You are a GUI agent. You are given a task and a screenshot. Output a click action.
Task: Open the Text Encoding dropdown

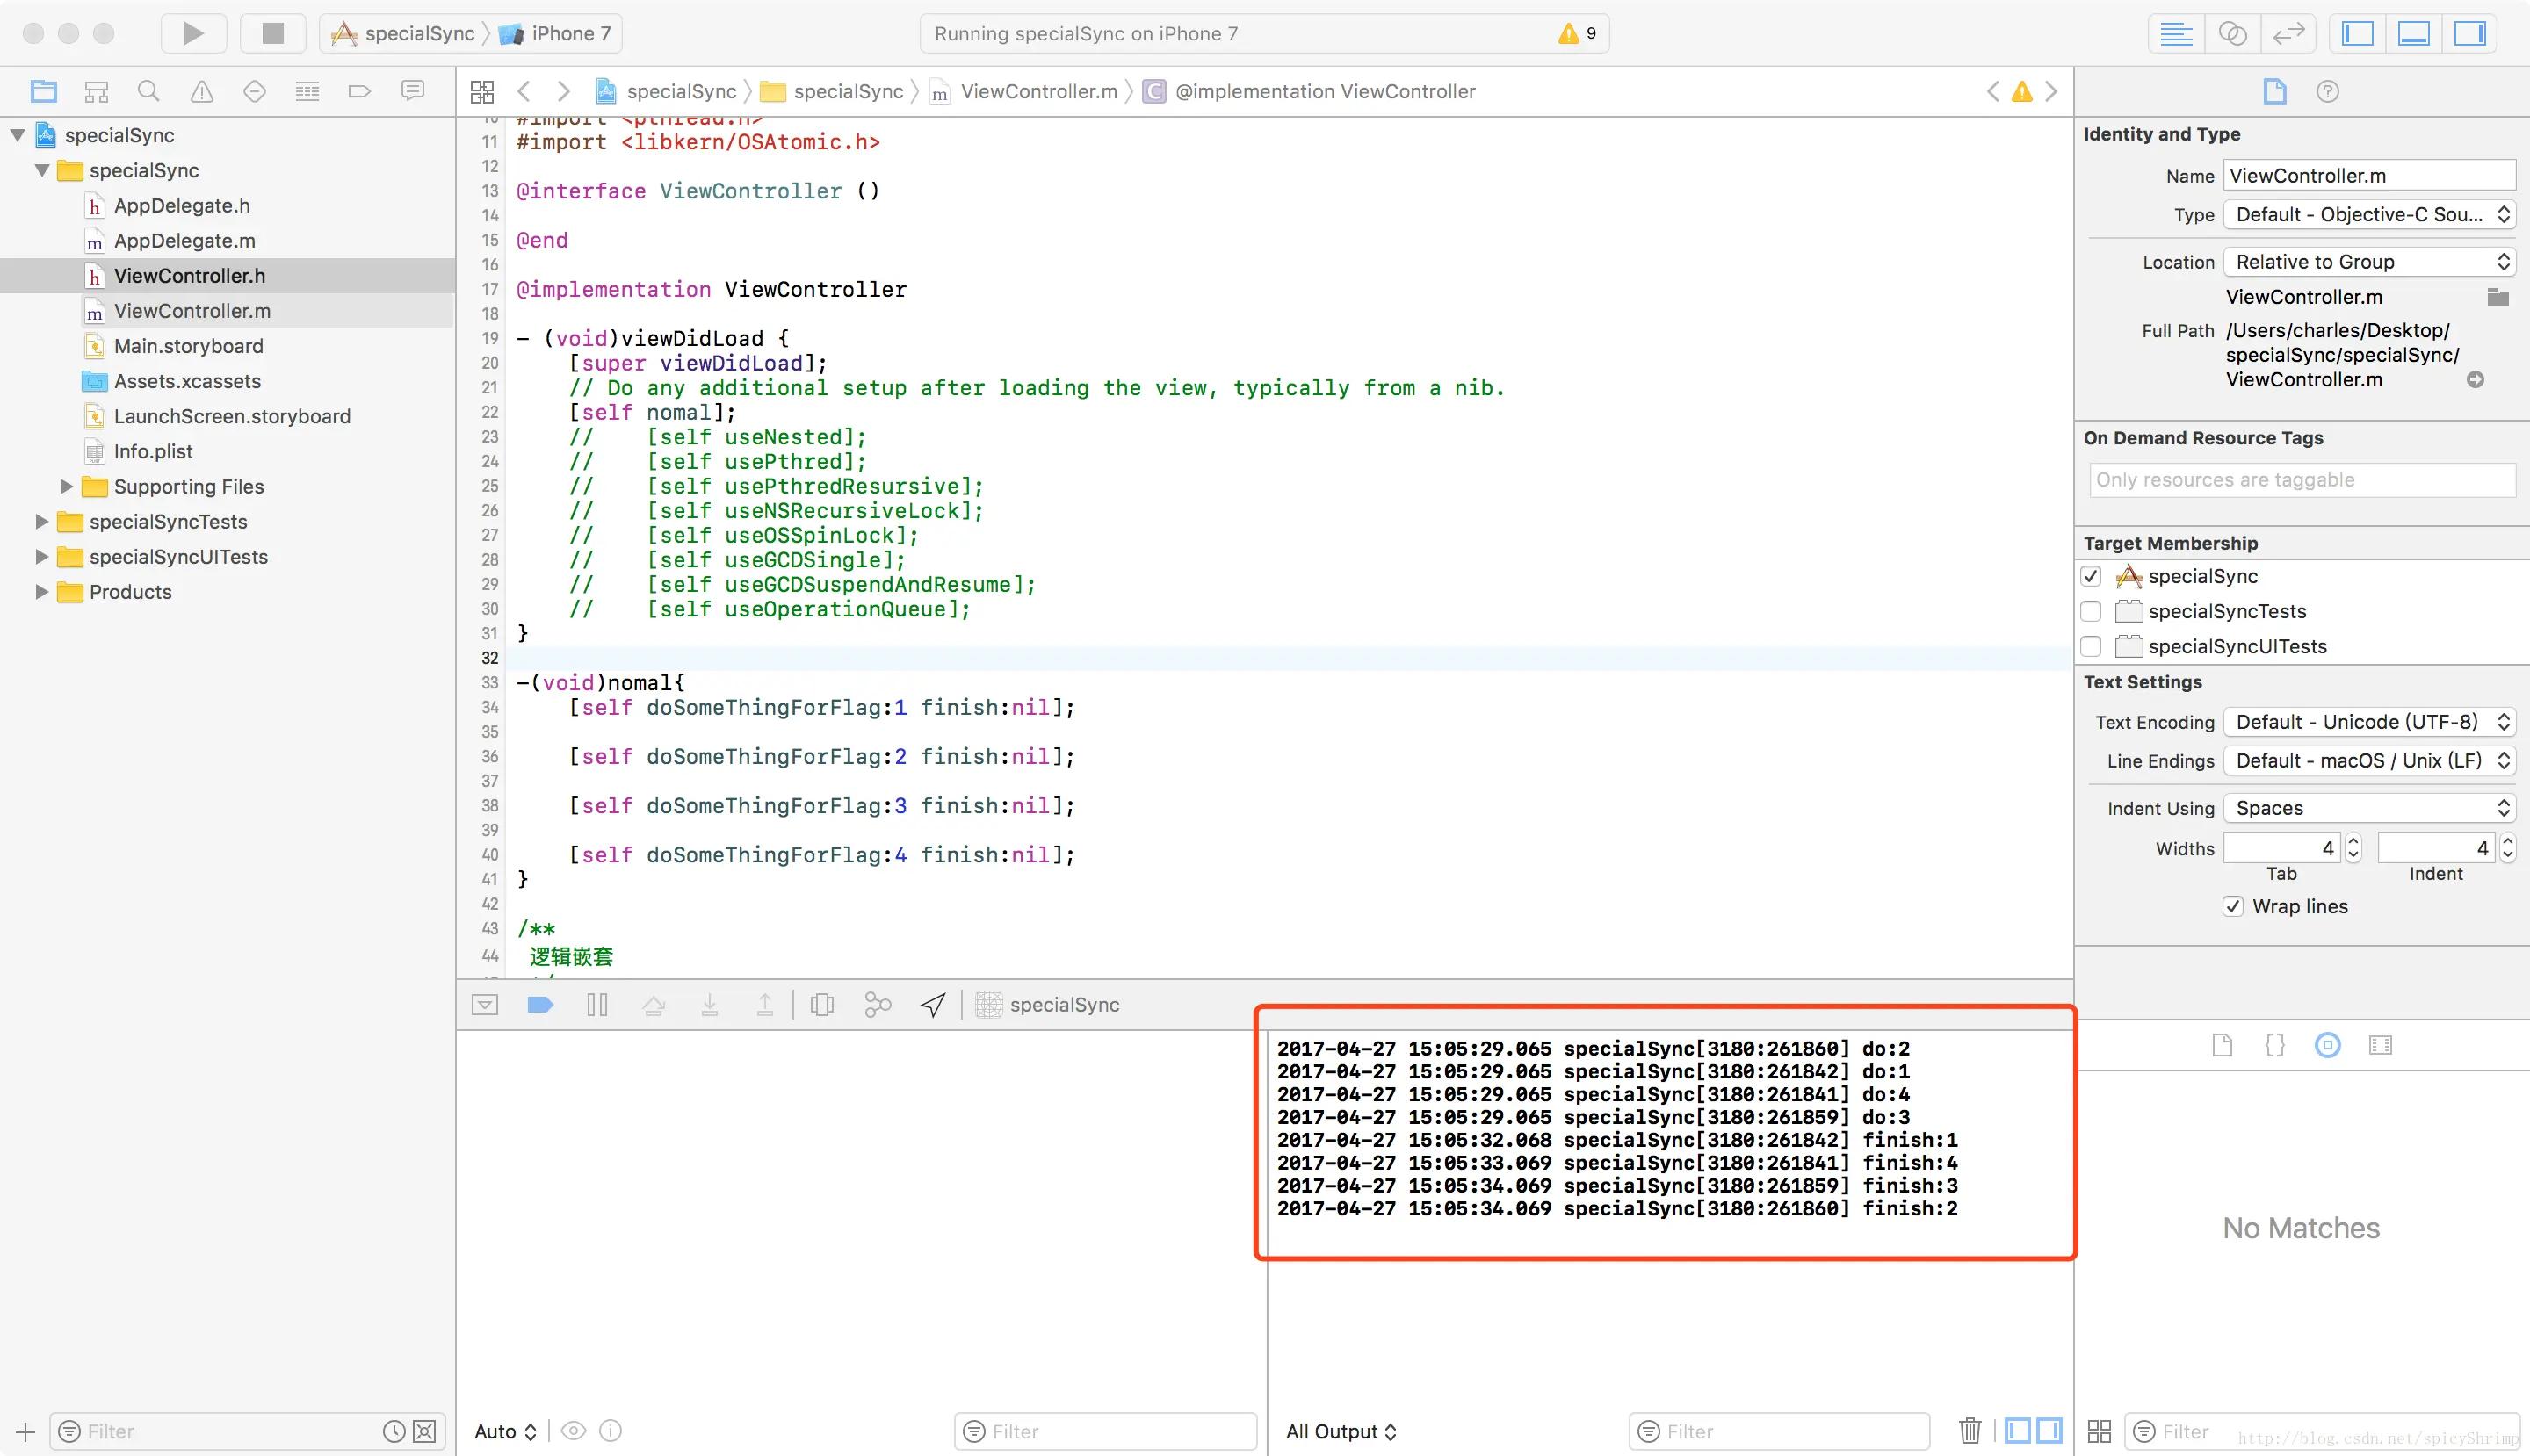pyautogui.click(x=2369, y=722)
